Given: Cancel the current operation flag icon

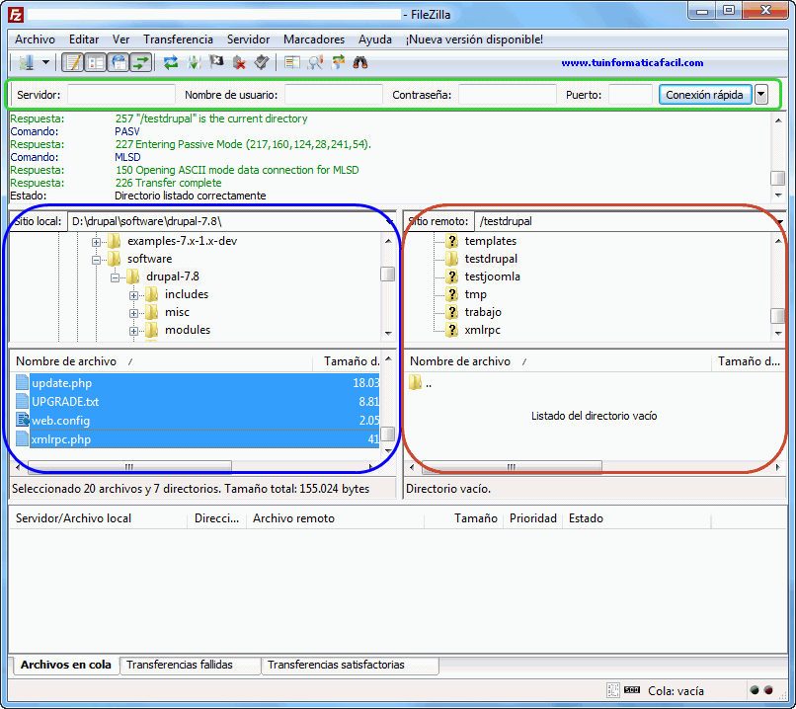Looking at the screenshot, I should click(216, 62).
